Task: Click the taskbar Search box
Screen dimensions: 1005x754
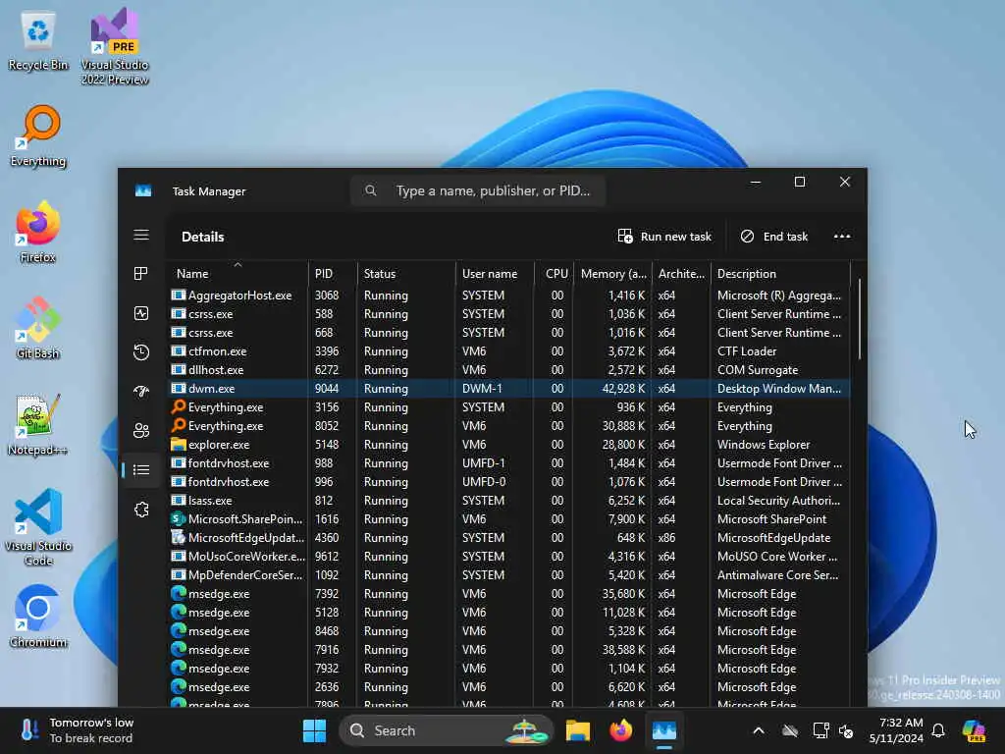Action: coord(447,730)
